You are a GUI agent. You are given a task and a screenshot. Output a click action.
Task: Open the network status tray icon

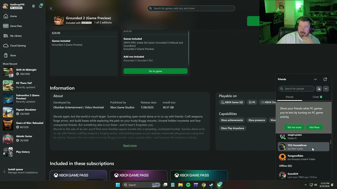[x=311, y=185]
